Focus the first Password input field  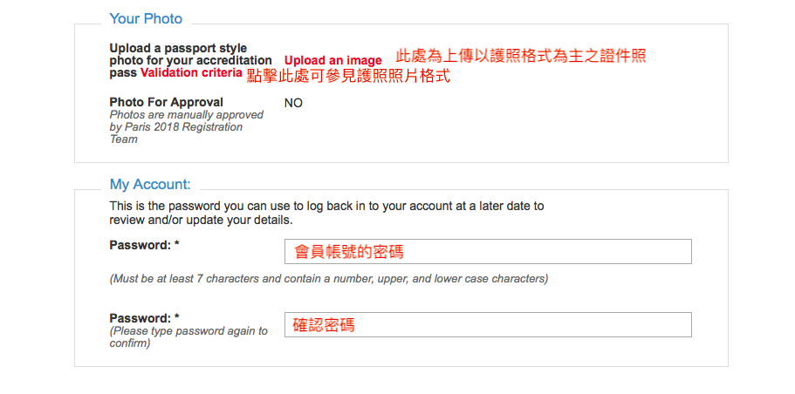pos(488,251)
